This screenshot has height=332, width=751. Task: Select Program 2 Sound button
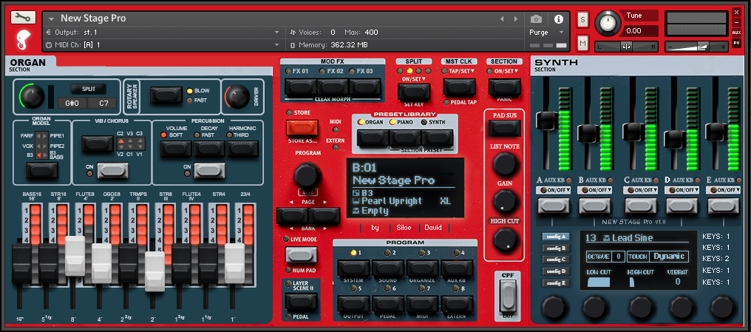(388, 268)
